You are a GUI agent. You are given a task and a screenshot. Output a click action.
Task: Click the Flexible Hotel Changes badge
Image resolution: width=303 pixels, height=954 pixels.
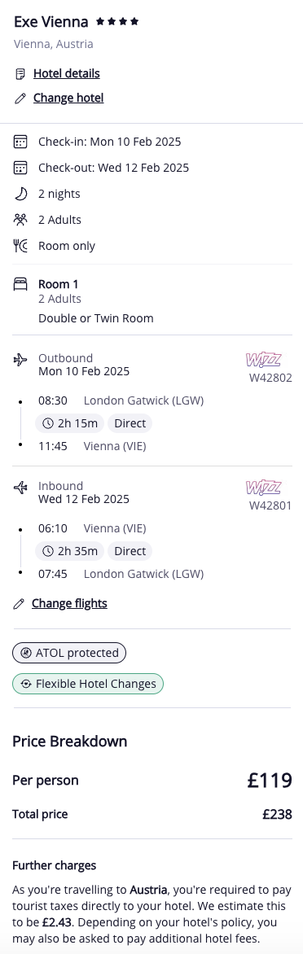(88, 684)
